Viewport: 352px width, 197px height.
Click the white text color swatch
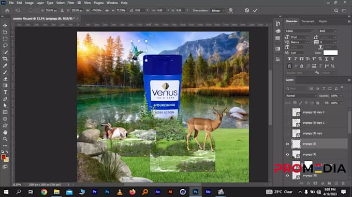(330, 53)
